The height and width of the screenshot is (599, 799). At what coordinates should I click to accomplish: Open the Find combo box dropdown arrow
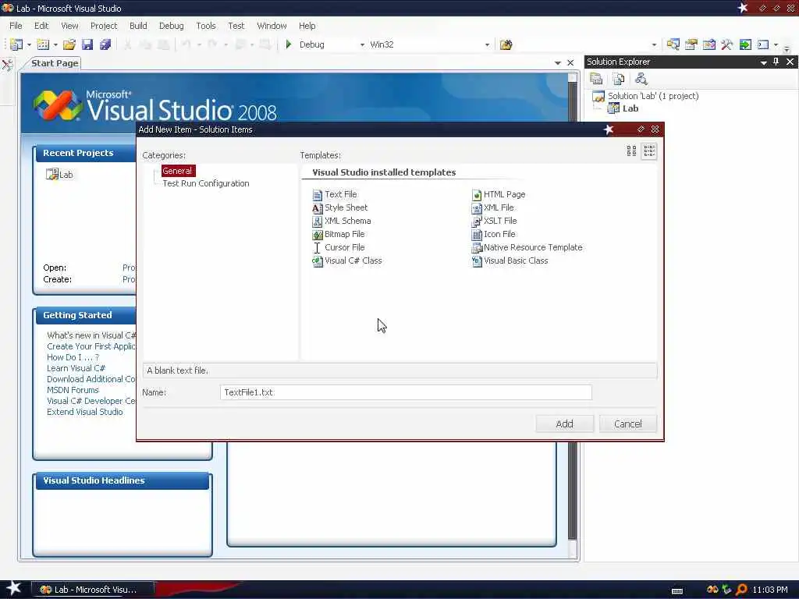(655, 44)
